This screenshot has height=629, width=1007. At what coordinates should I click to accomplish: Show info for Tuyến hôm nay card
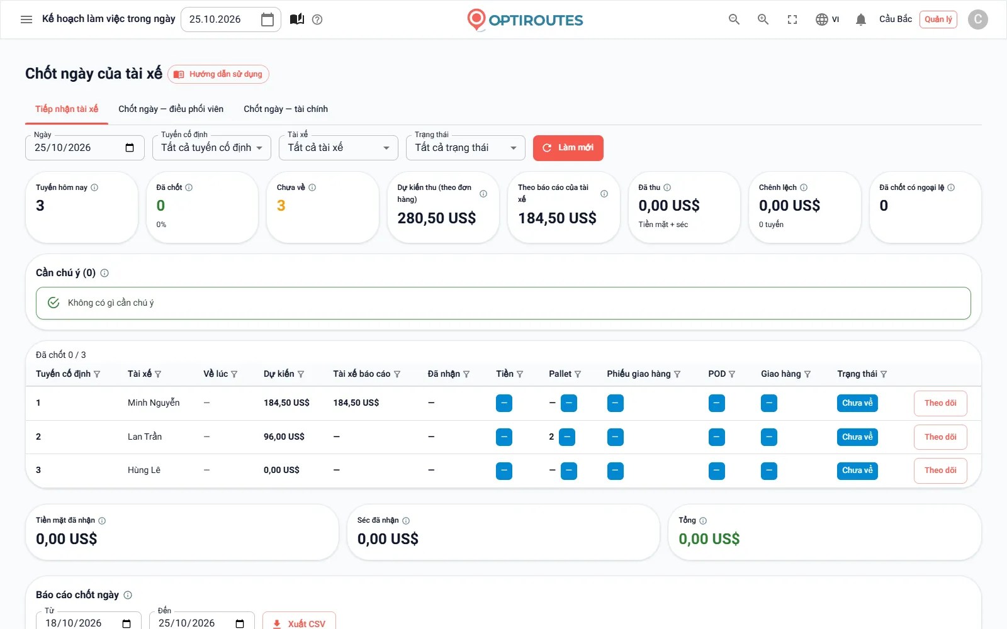point(94,187)
